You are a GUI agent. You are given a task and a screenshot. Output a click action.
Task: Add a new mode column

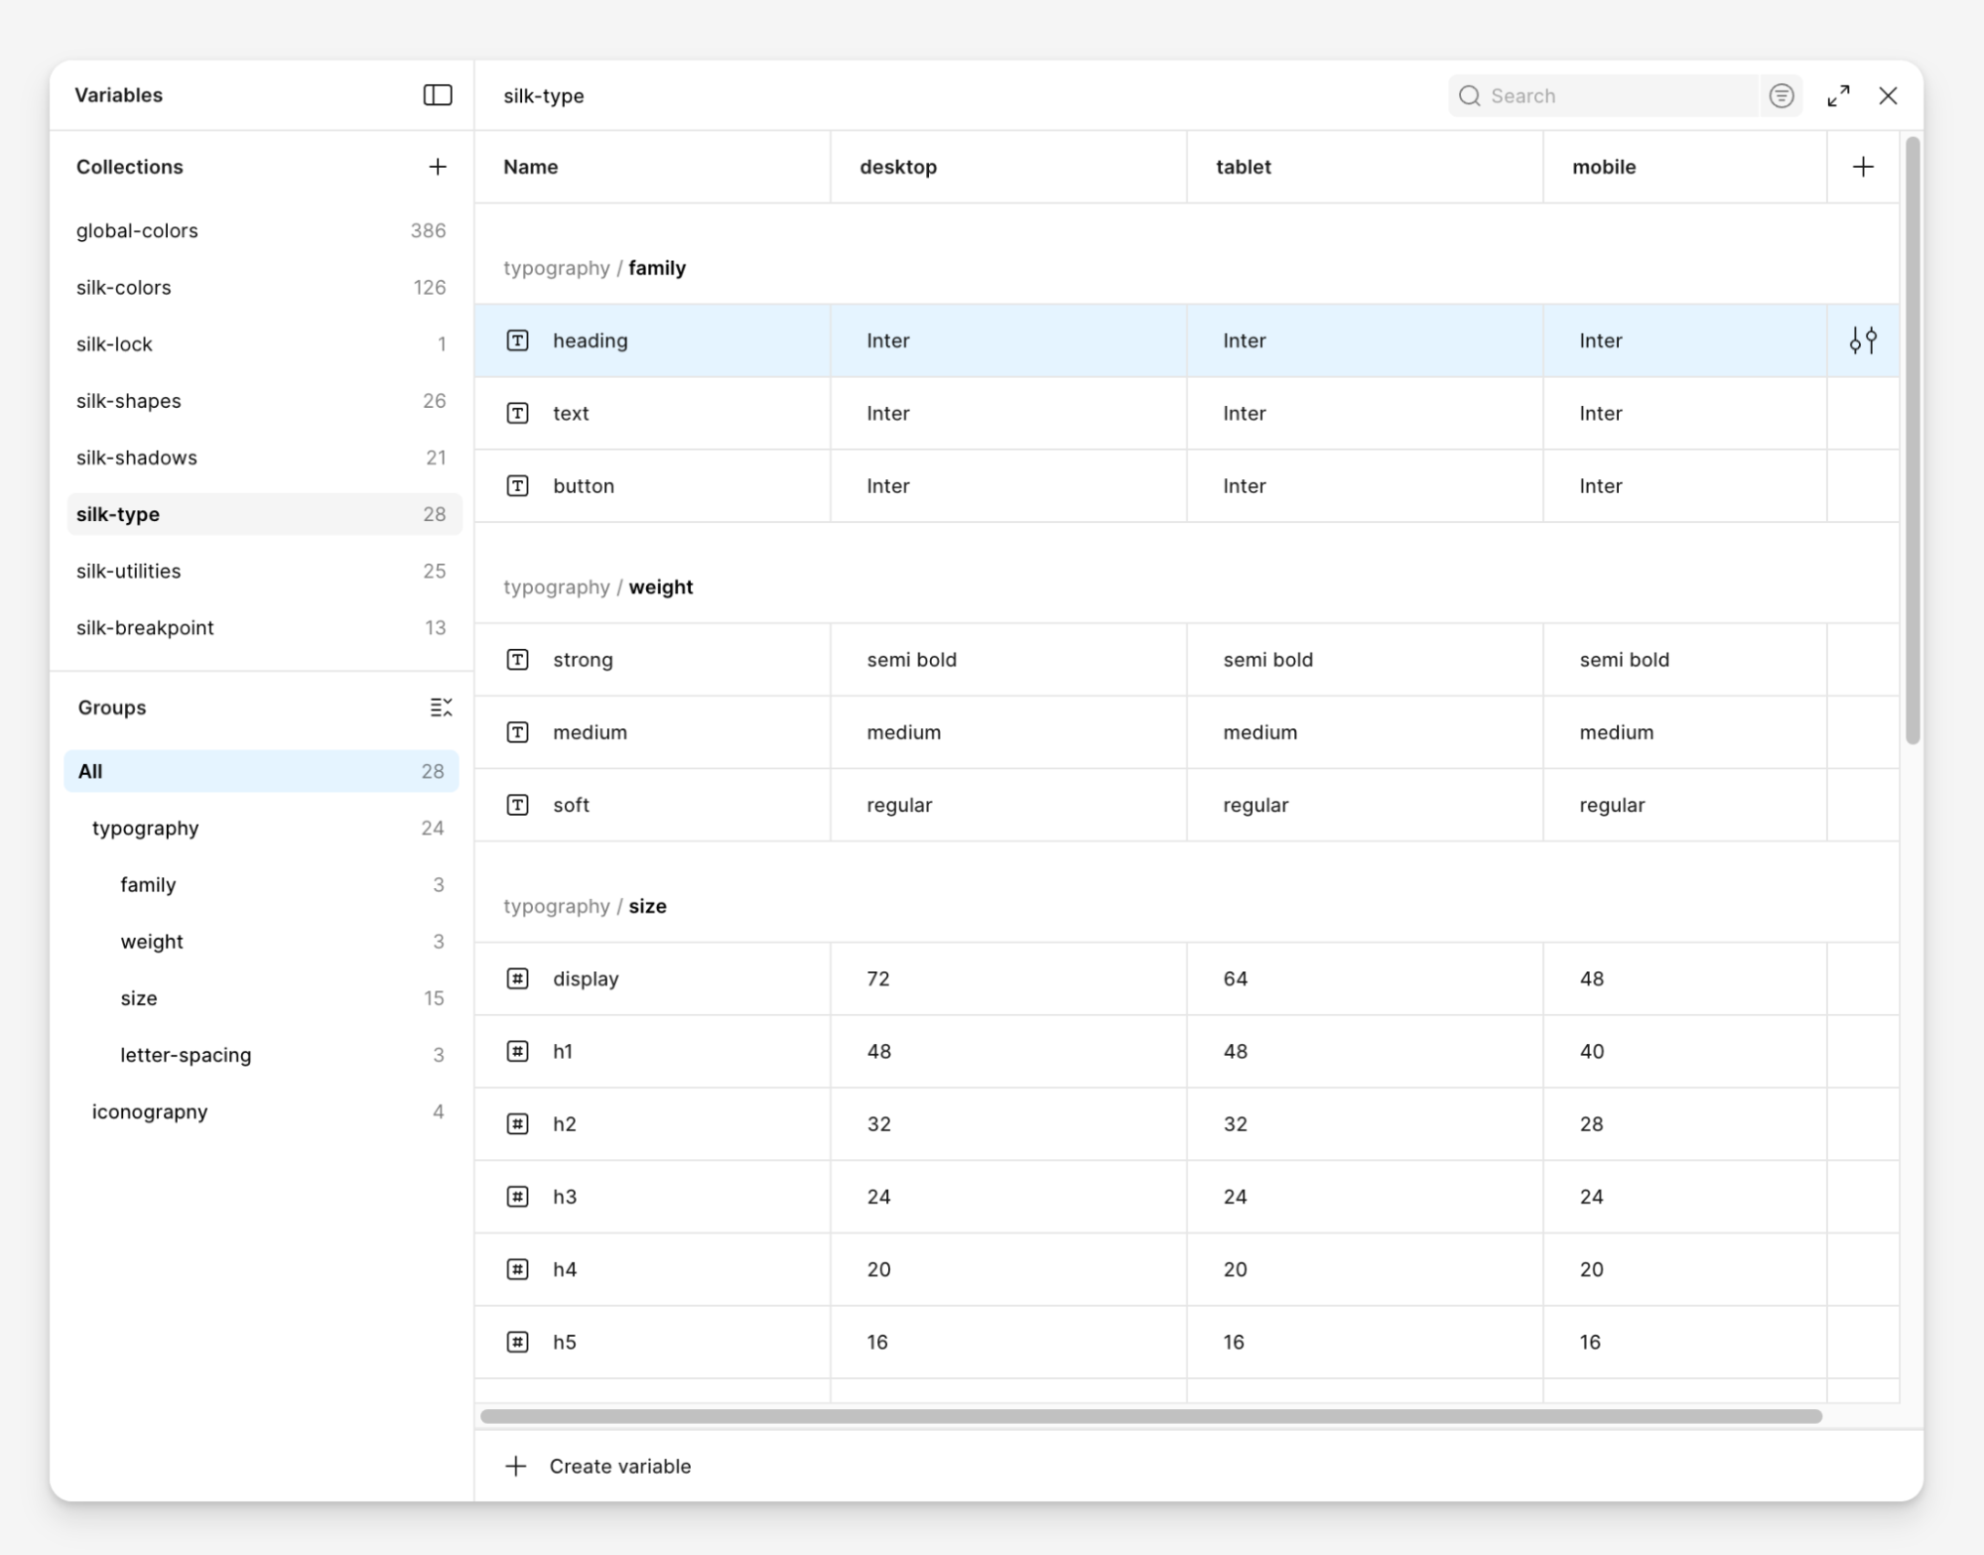(1863, 167)
